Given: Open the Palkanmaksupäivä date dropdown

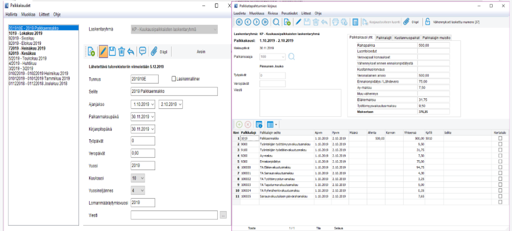Looking at the screenshot, I should [x=152, y=116].
